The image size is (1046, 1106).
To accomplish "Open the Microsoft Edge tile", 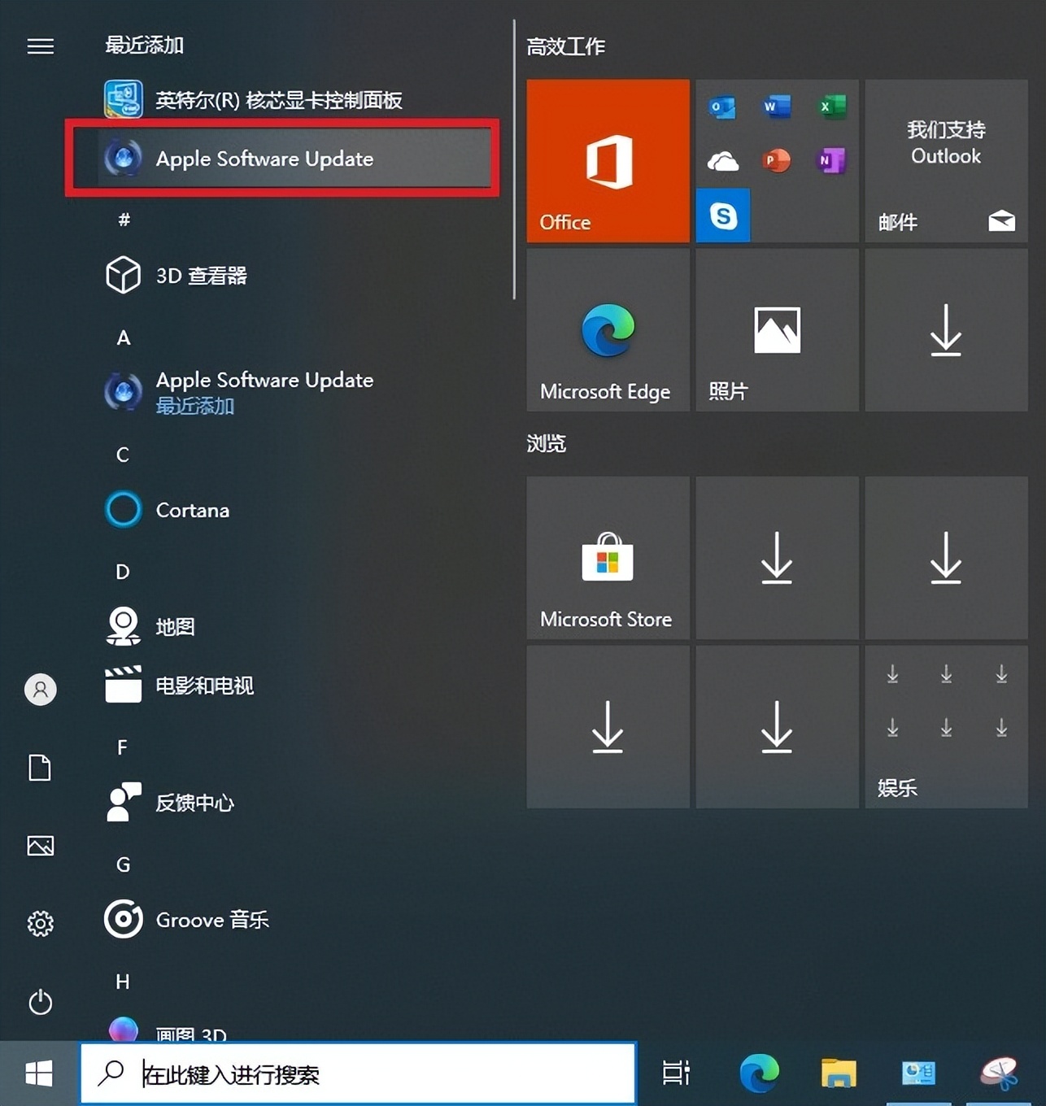I will click(607, 329).
